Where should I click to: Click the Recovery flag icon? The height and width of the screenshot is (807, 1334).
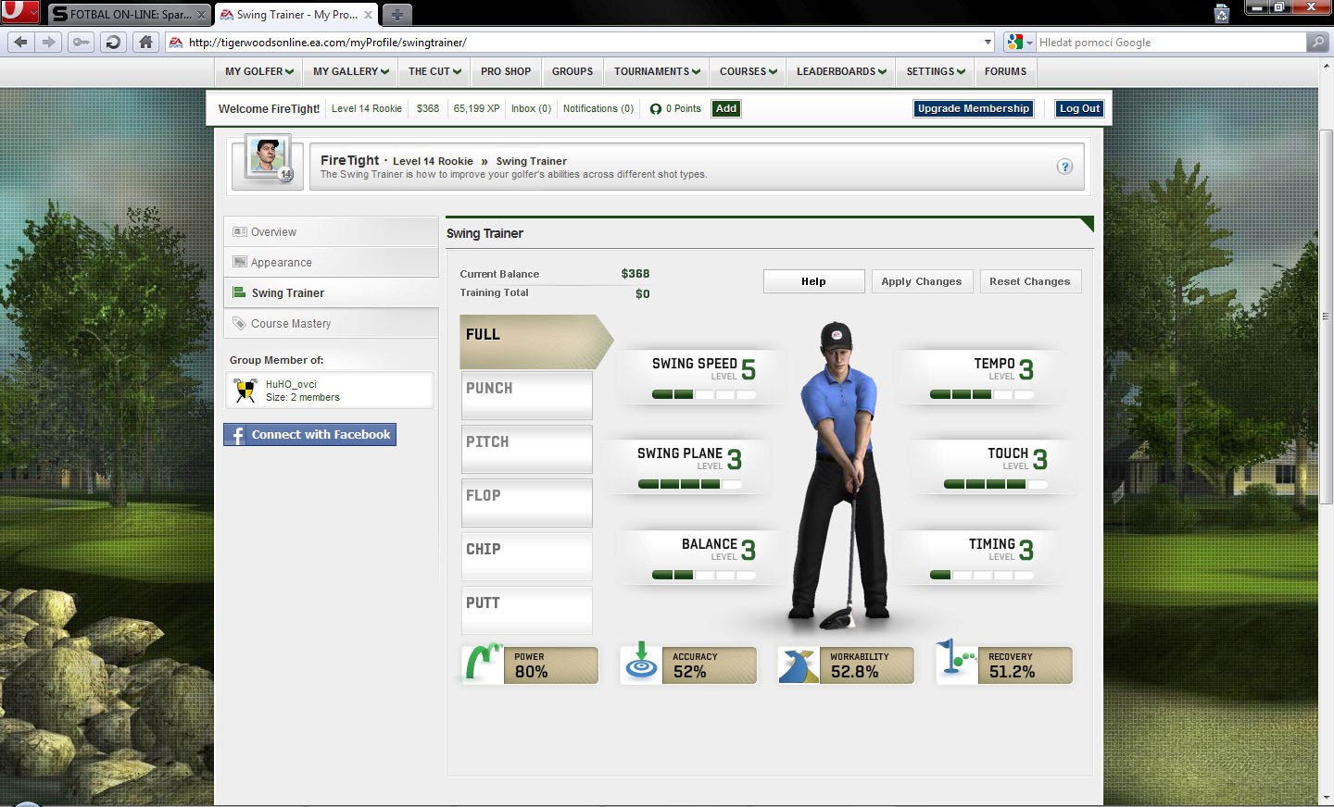[x=957, y=662]
